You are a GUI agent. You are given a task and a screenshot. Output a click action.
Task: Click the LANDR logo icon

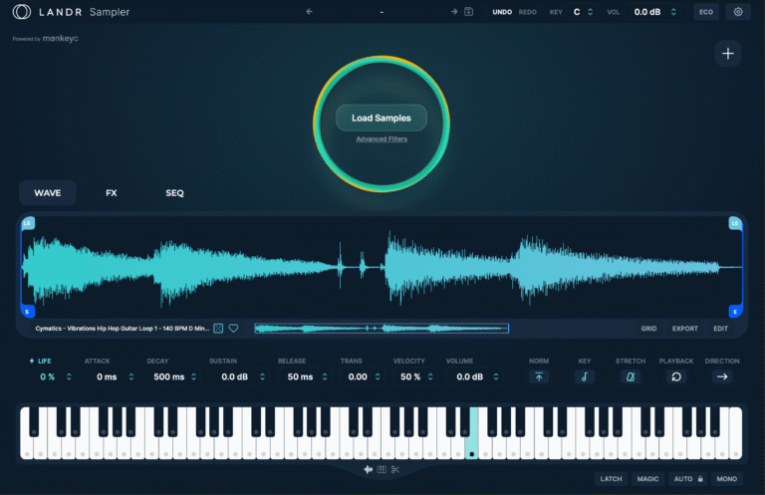[x=22, y=12]
